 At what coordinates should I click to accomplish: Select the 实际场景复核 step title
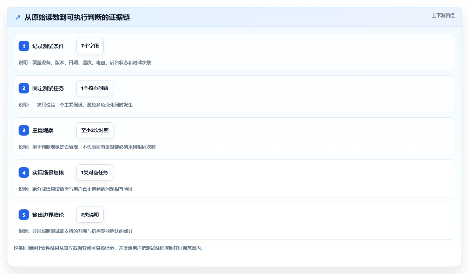[x=48, y=172]
